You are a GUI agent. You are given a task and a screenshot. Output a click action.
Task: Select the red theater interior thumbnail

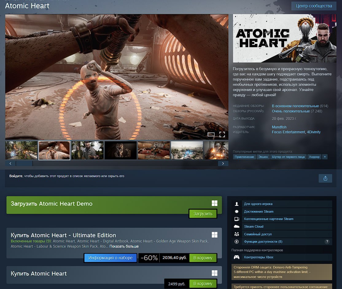pos(154,150)
